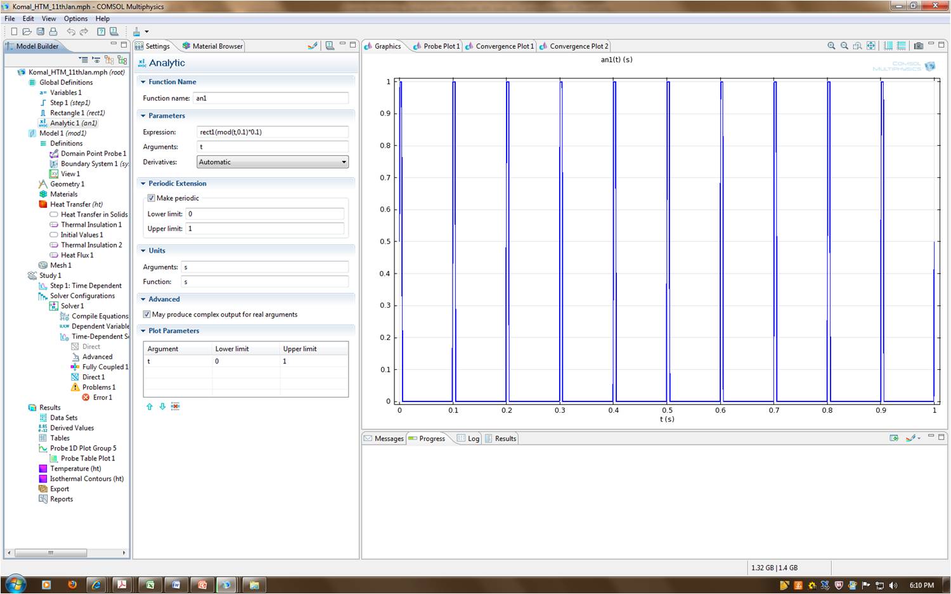Click the Plot brush icon in Settings
Image resolution: width=951 pixels, height=594 pixels.
click(312, 46)
